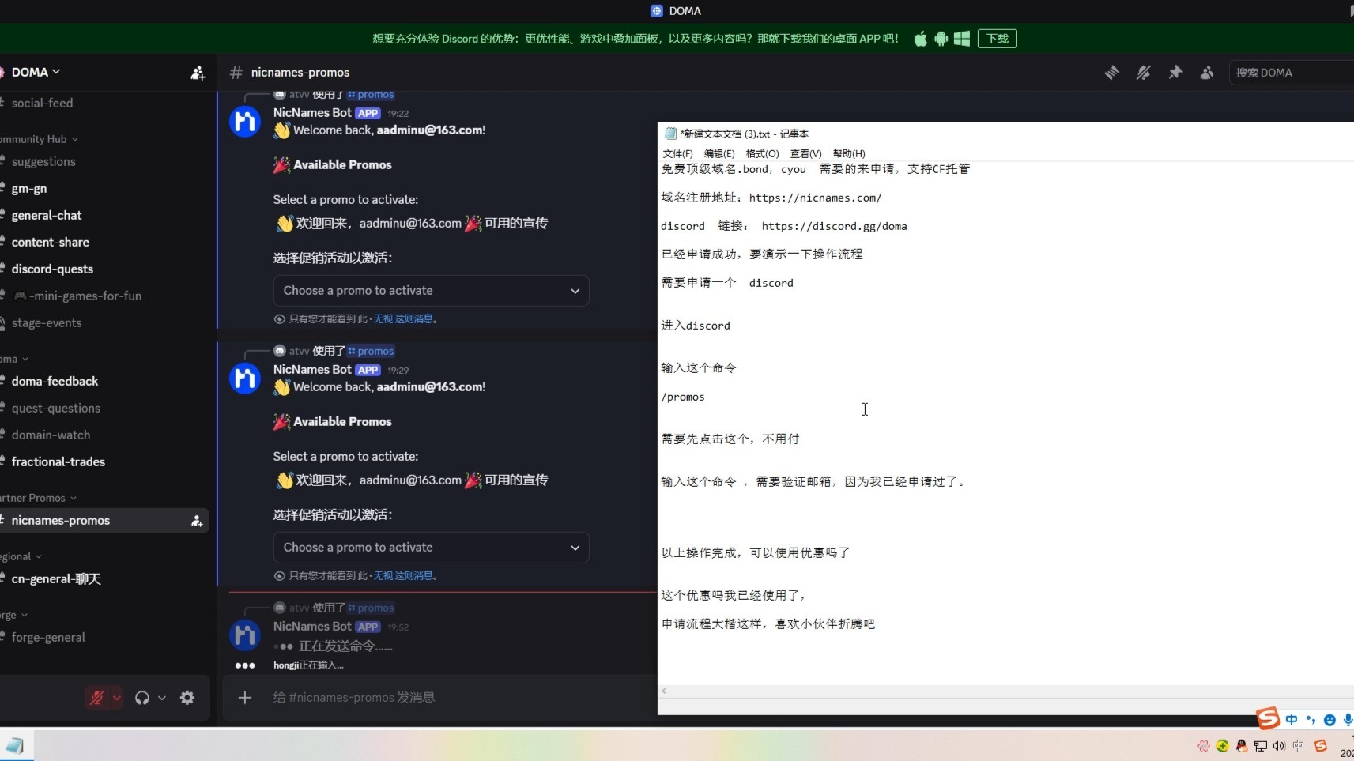Open 文件(F) menu in Notepad
1354x761 pixels.
click(x=677, y=153)
